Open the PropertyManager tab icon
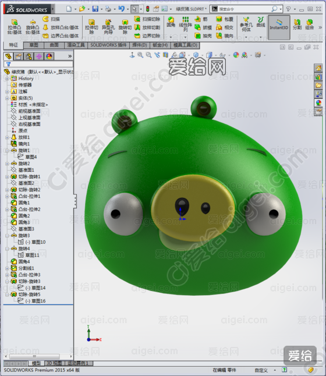326x376 pixels. [19, 56]
